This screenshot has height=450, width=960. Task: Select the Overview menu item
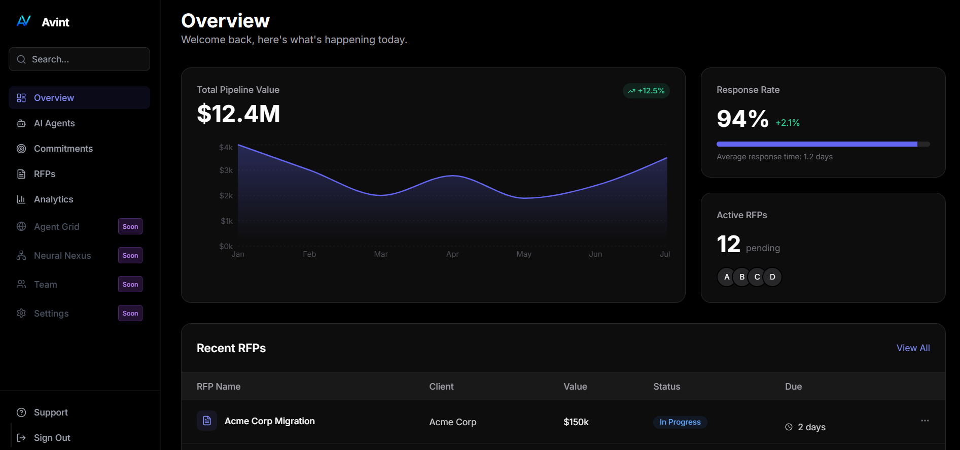coord(79,98)
